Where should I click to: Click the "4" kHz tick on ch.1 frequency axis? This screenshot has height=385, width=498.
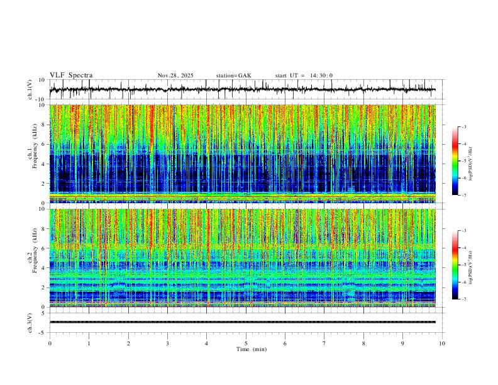point(44,164)
